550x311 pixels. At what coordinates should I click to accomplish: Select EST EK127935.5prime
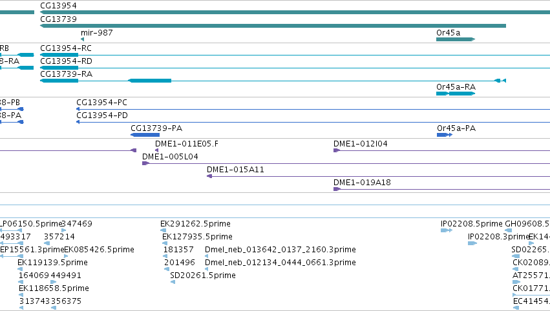tap(197, 237)
